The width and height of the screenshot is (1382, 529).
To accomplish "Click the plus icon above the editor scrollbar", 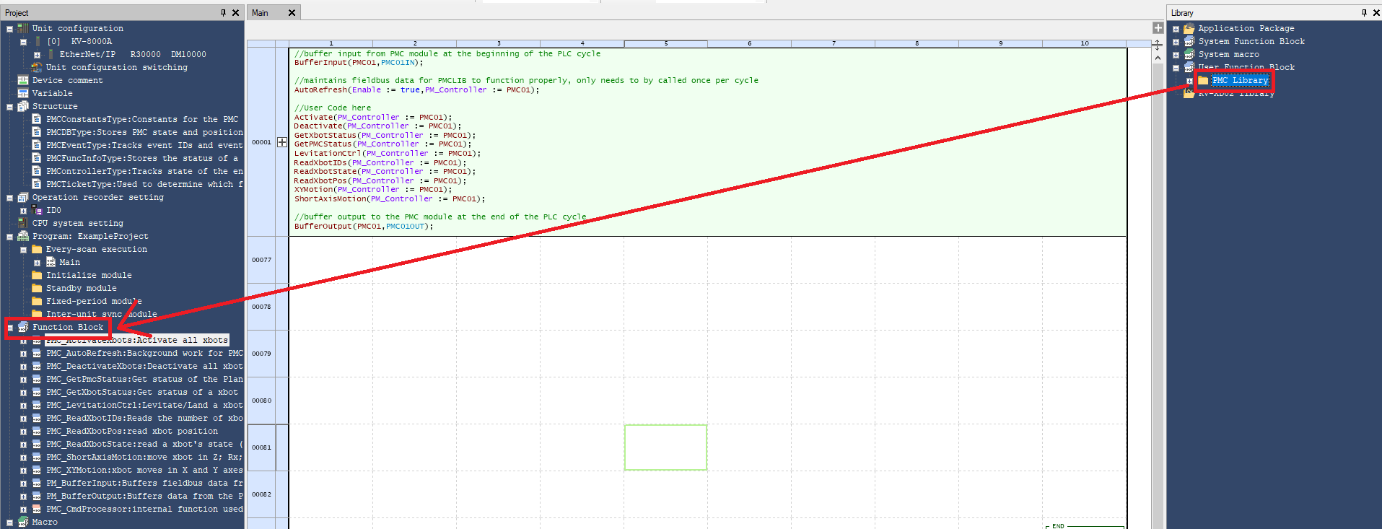I will click(x=1158, y=28).
